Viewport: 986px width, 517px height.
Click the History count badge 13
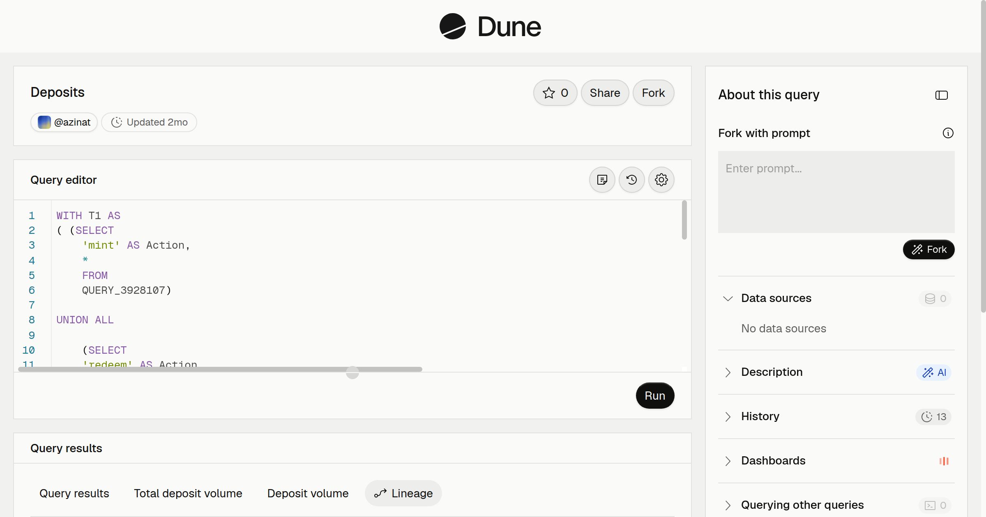coord(933,416)
